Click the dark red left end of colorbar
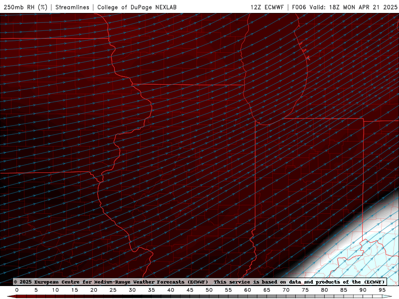399x299 pixels. (13, 297)
